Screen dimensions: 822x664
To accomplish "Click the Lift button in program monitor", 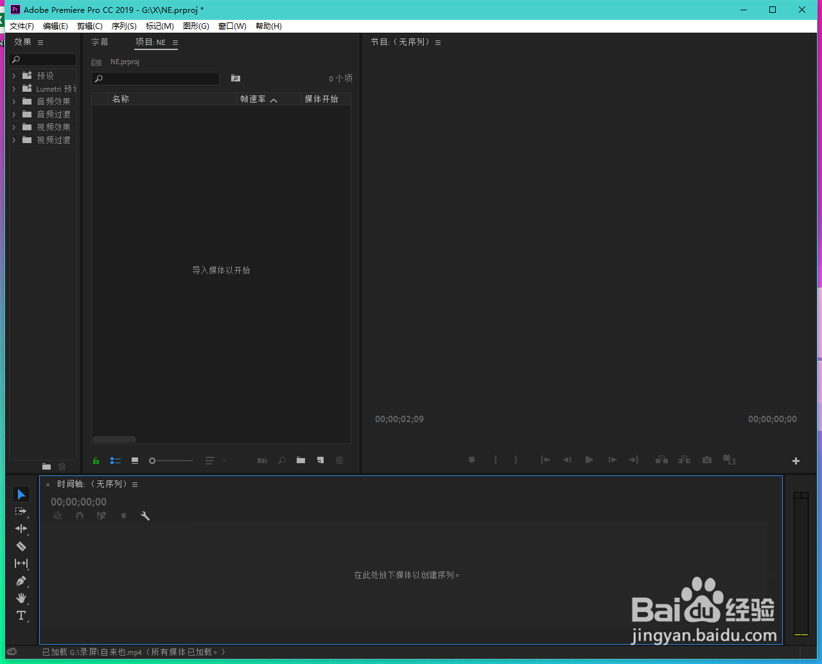I will [661, 460].
